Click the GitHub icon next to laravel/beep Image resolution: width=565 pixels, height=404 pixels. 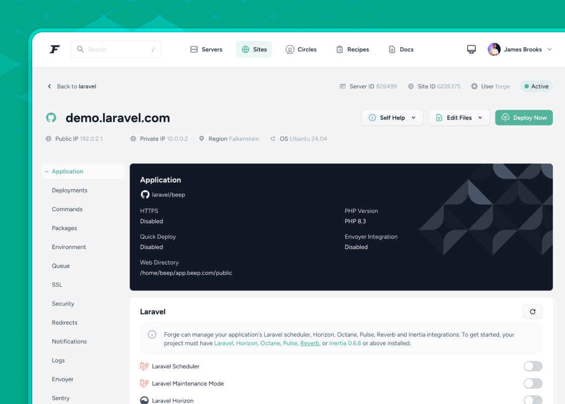click(145, 195)
